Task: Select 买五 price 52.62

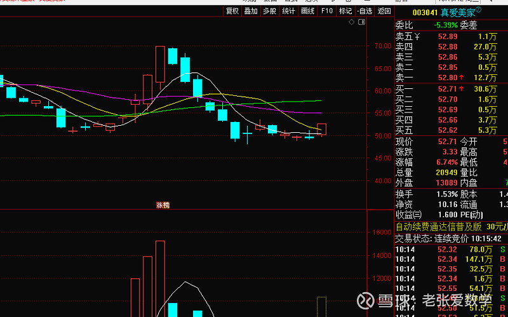Action: pos(448,130)
